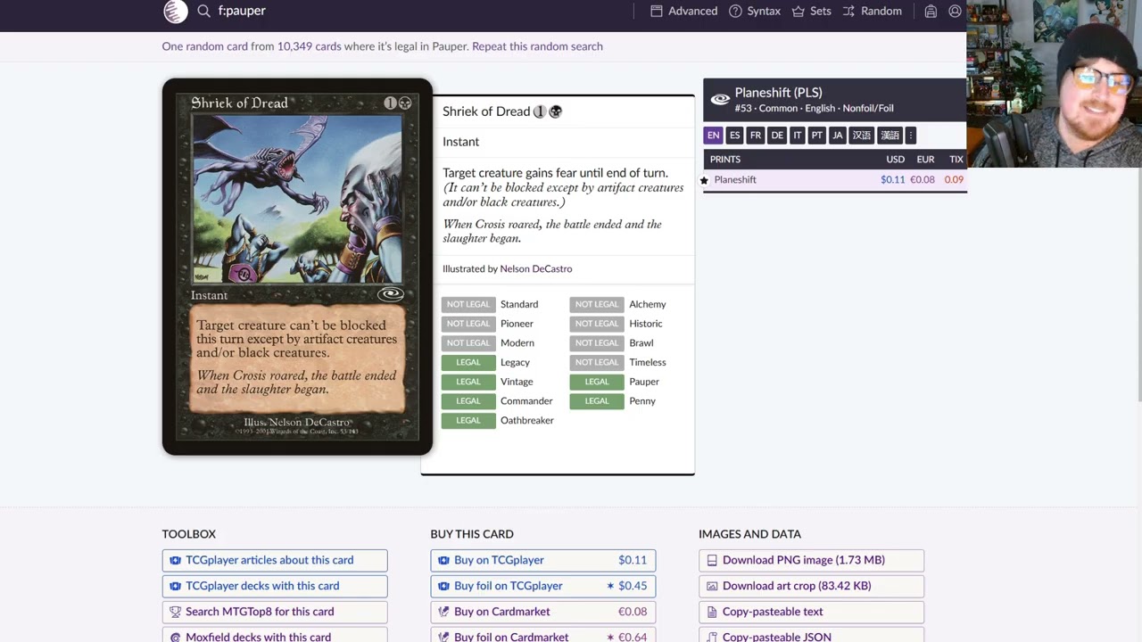Image resolution: width=1142 pixels, height=642 pixels.
Task: Click the Scryfall logo icon
Action: coord(176,11)
